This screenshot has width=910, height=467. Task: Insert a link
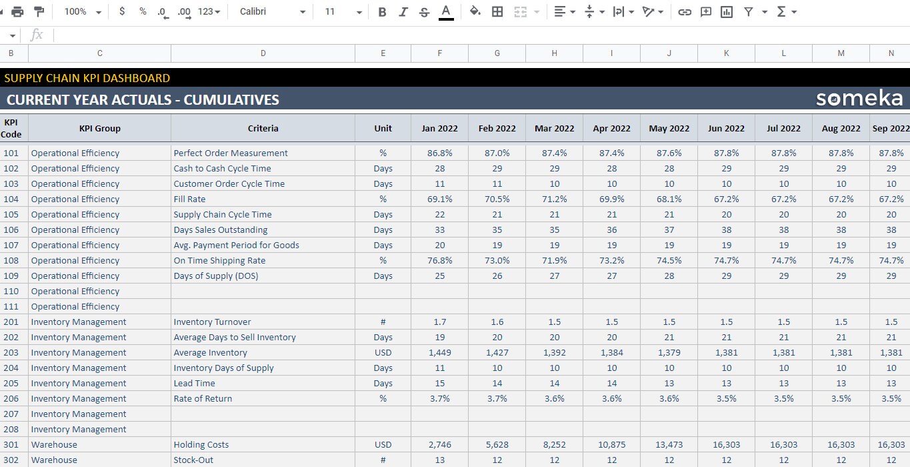[685, 11]
